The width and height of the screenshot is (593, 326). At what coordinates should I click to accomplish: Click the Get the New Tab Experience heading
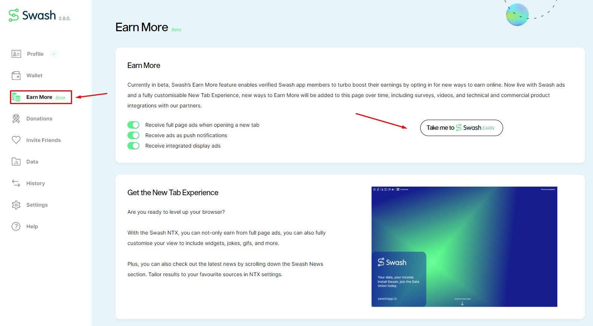click(x=173, y=193)
